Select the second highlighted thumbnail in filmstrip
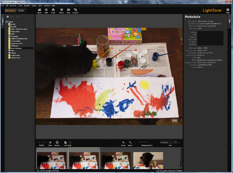The image size is (233, 173). [84, 161]
